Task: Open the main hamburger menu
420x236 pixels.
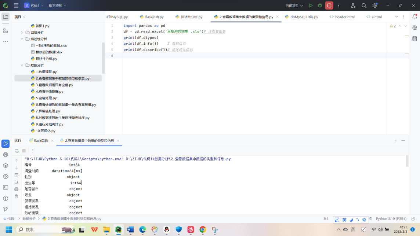Action: (x=16, y=5)
